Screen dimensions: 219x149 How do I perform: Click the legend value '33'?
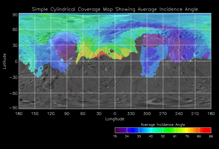[x=139, y=136]
